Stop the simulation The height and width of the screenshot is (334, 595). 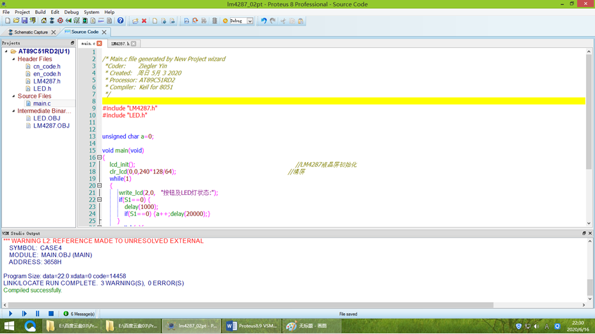click(x=51, y=314)
